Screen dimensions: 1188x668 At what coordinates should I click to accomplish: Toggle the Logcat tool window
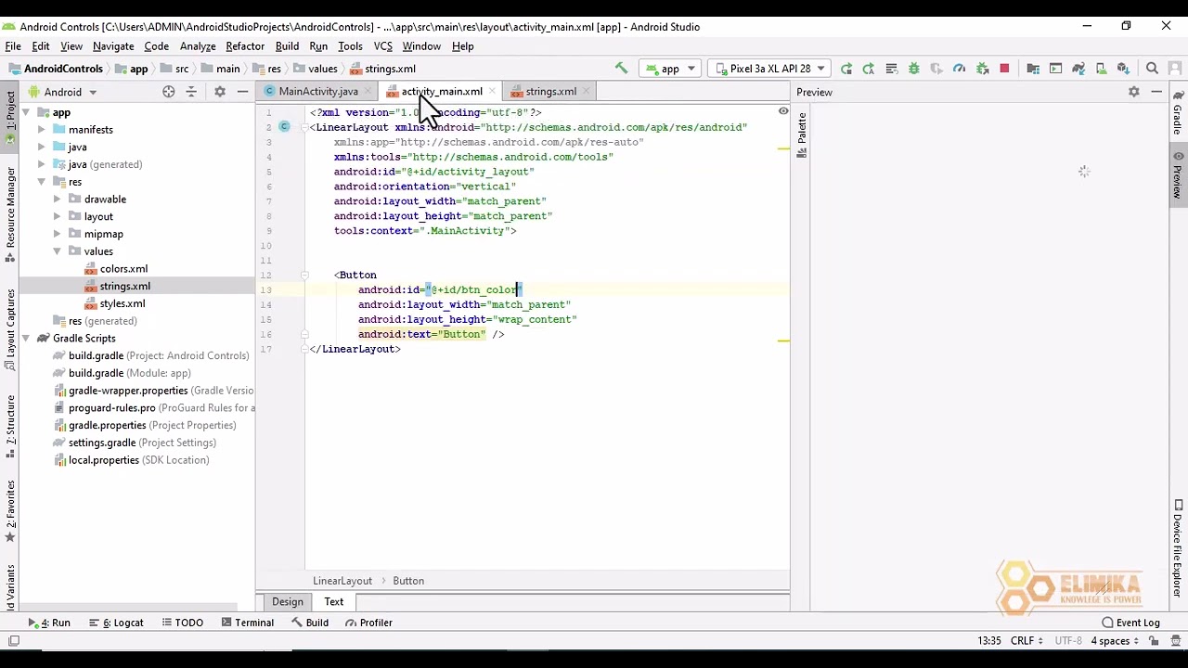point(116,623)
